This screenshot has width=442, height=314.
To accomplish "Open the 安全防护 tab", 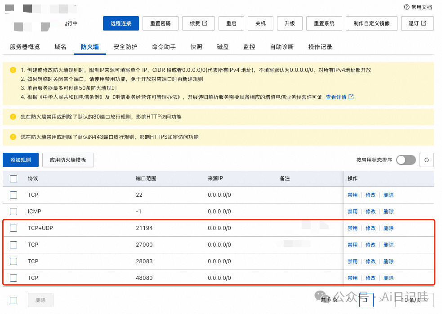I will [x=125, y=47].
